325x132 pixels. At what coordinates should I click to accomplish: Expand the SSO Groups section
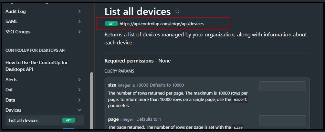[79, 32]
